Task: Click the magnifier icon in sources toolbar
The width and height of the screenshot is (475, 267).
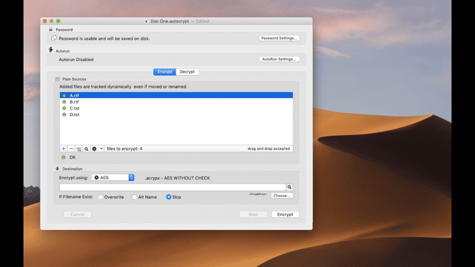Action: [x=86, y=149]
